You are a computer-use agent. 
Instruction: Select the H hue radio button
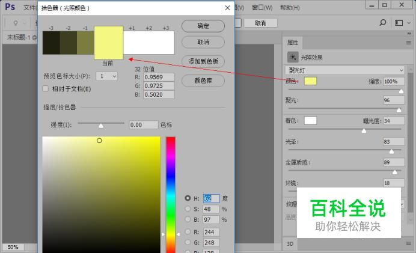pyautogui.click(x=188, y=198)
